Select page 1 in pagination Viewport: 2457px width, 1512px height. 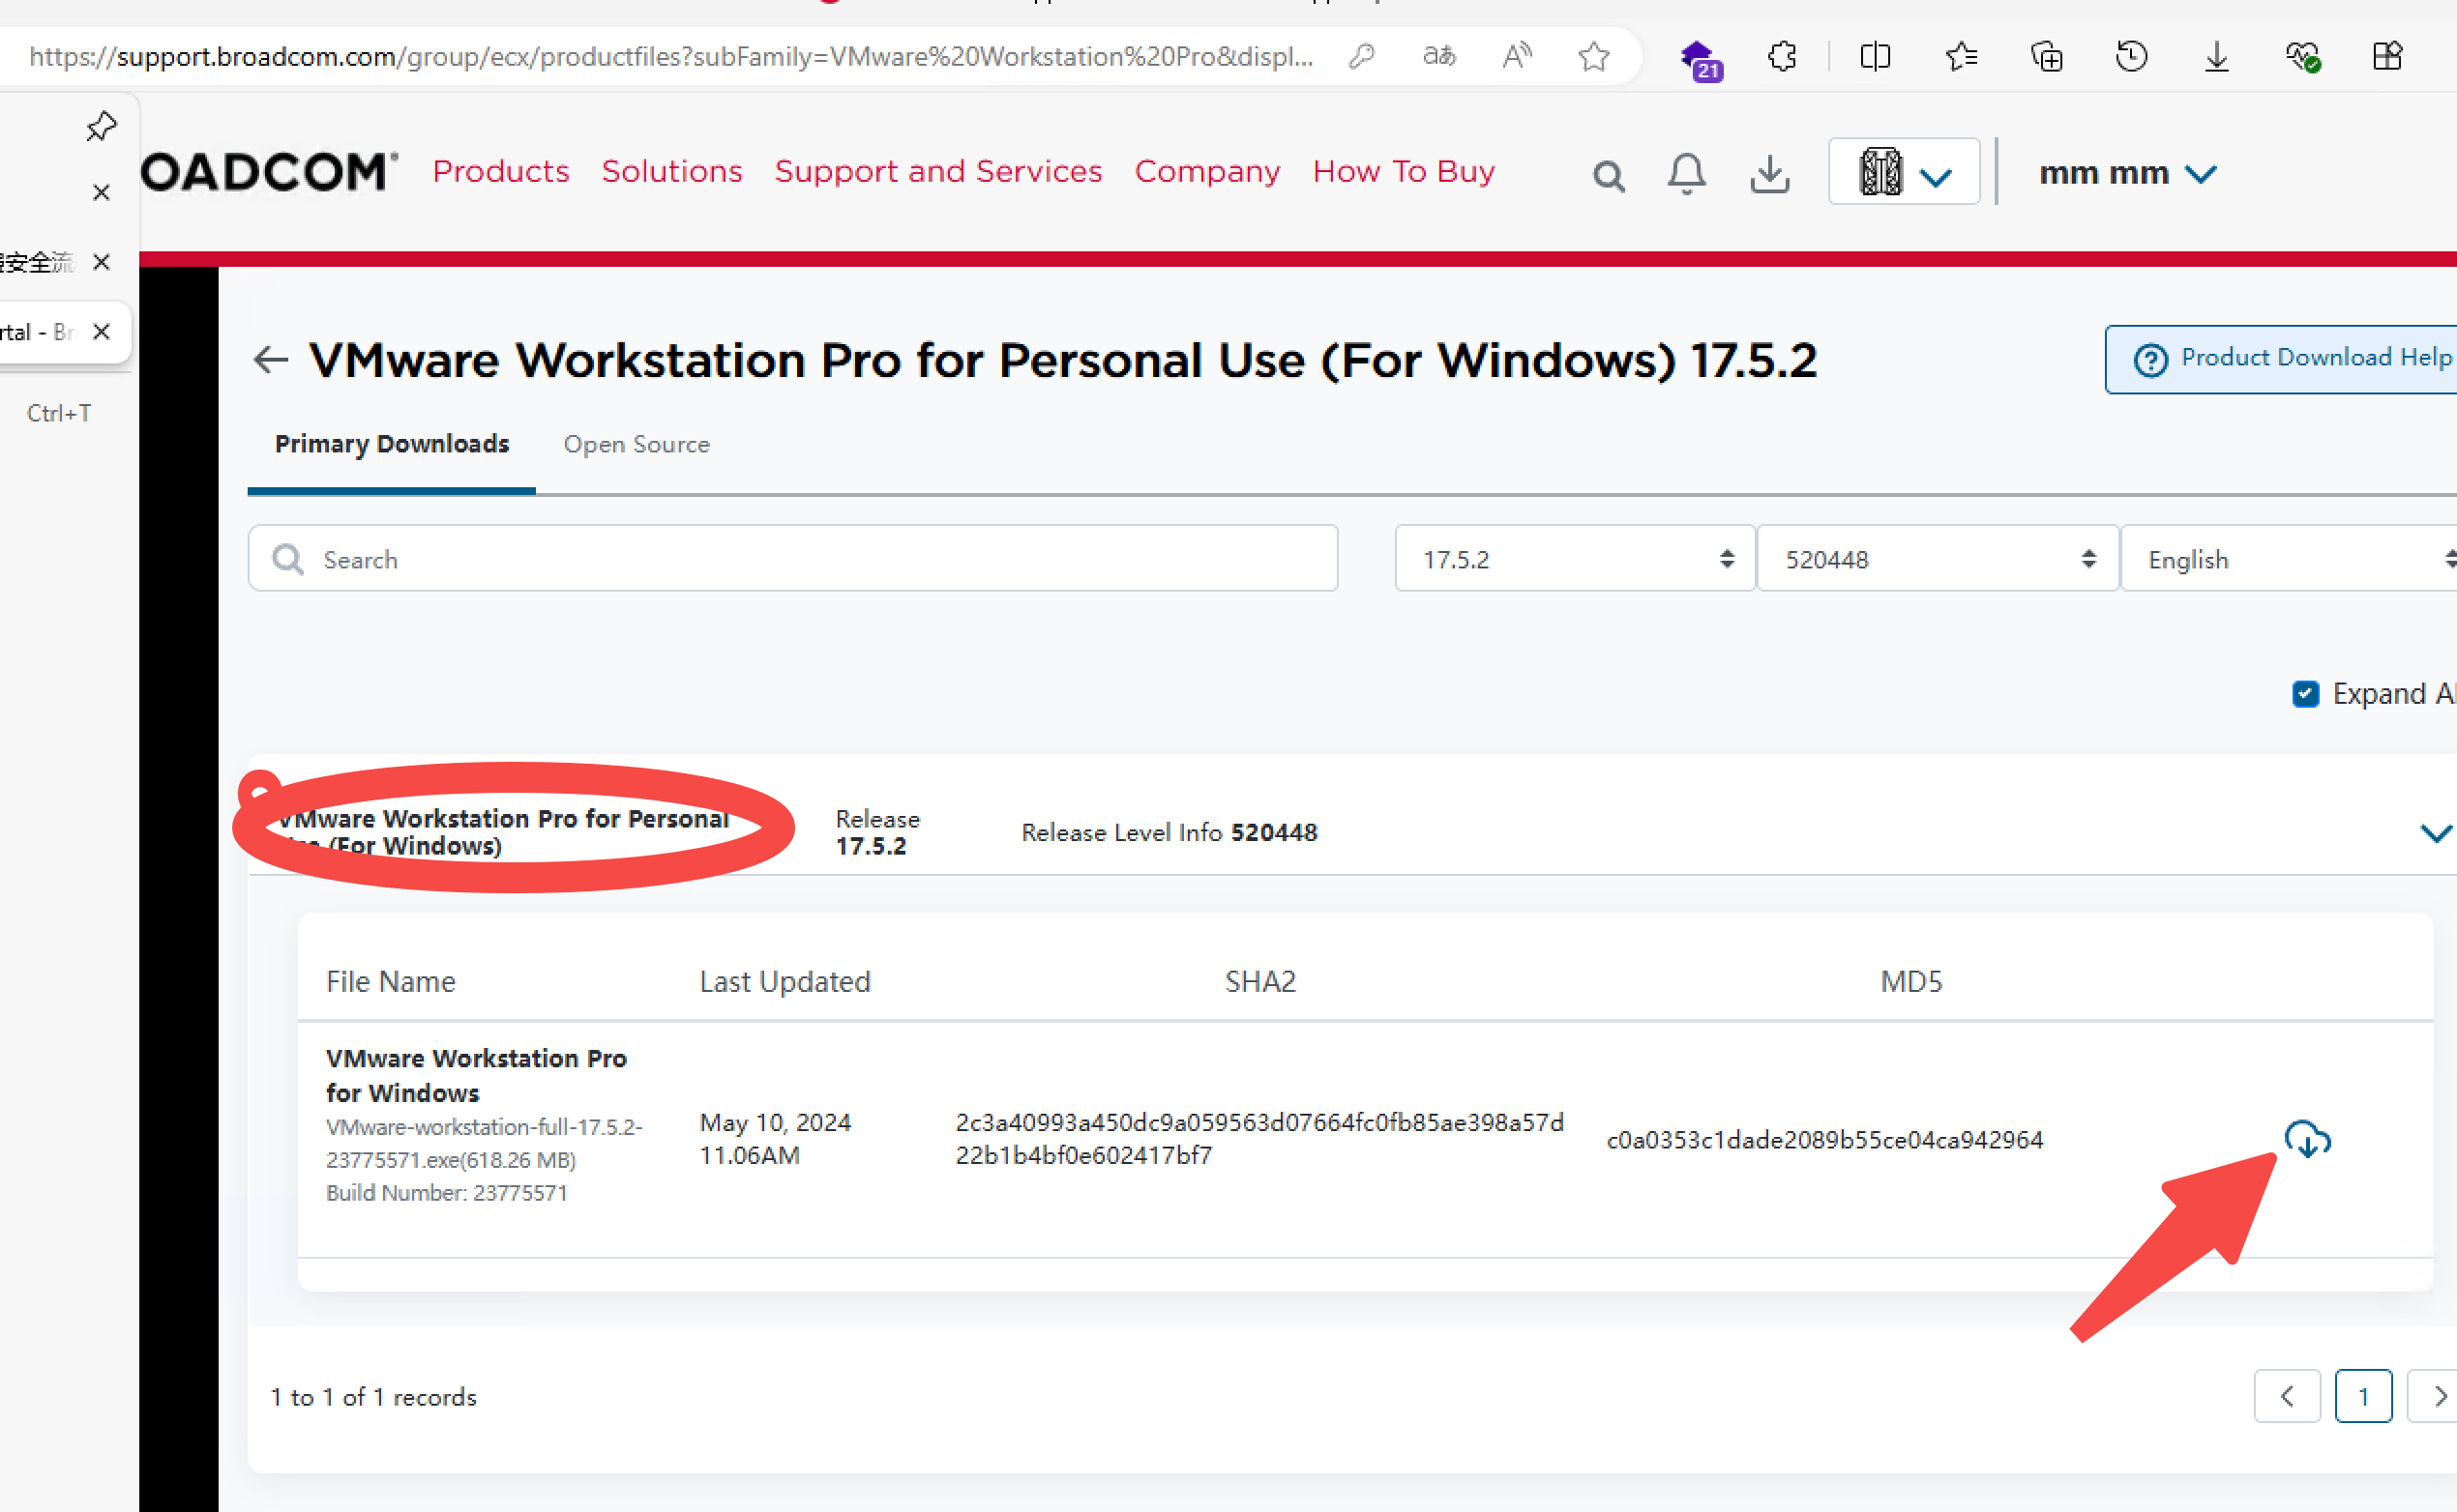(2363, 1395)
